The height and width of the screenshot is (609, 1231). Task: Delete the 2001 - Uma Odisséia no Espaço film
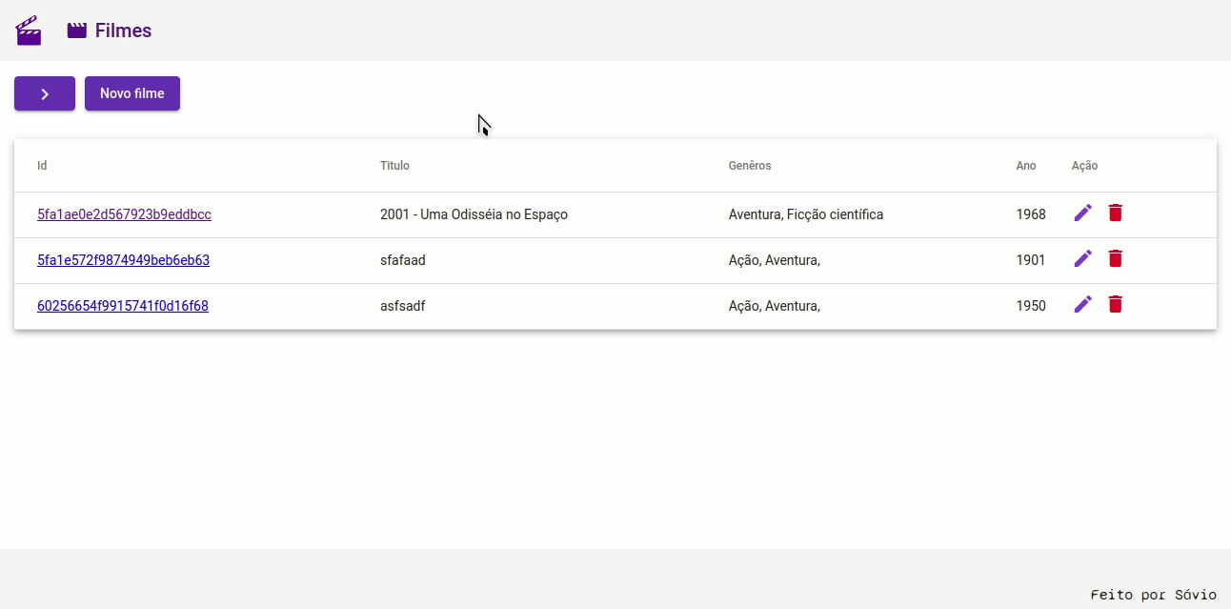[x=1116, y=213]
